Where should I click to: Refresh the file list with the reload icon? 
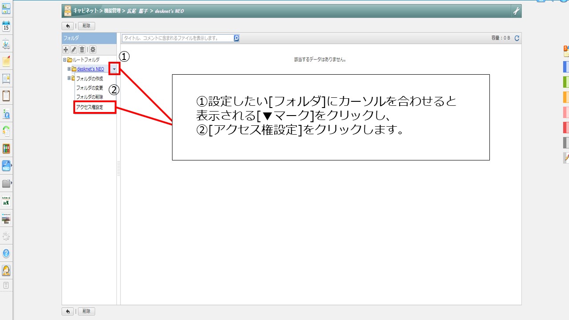(517, 38)
